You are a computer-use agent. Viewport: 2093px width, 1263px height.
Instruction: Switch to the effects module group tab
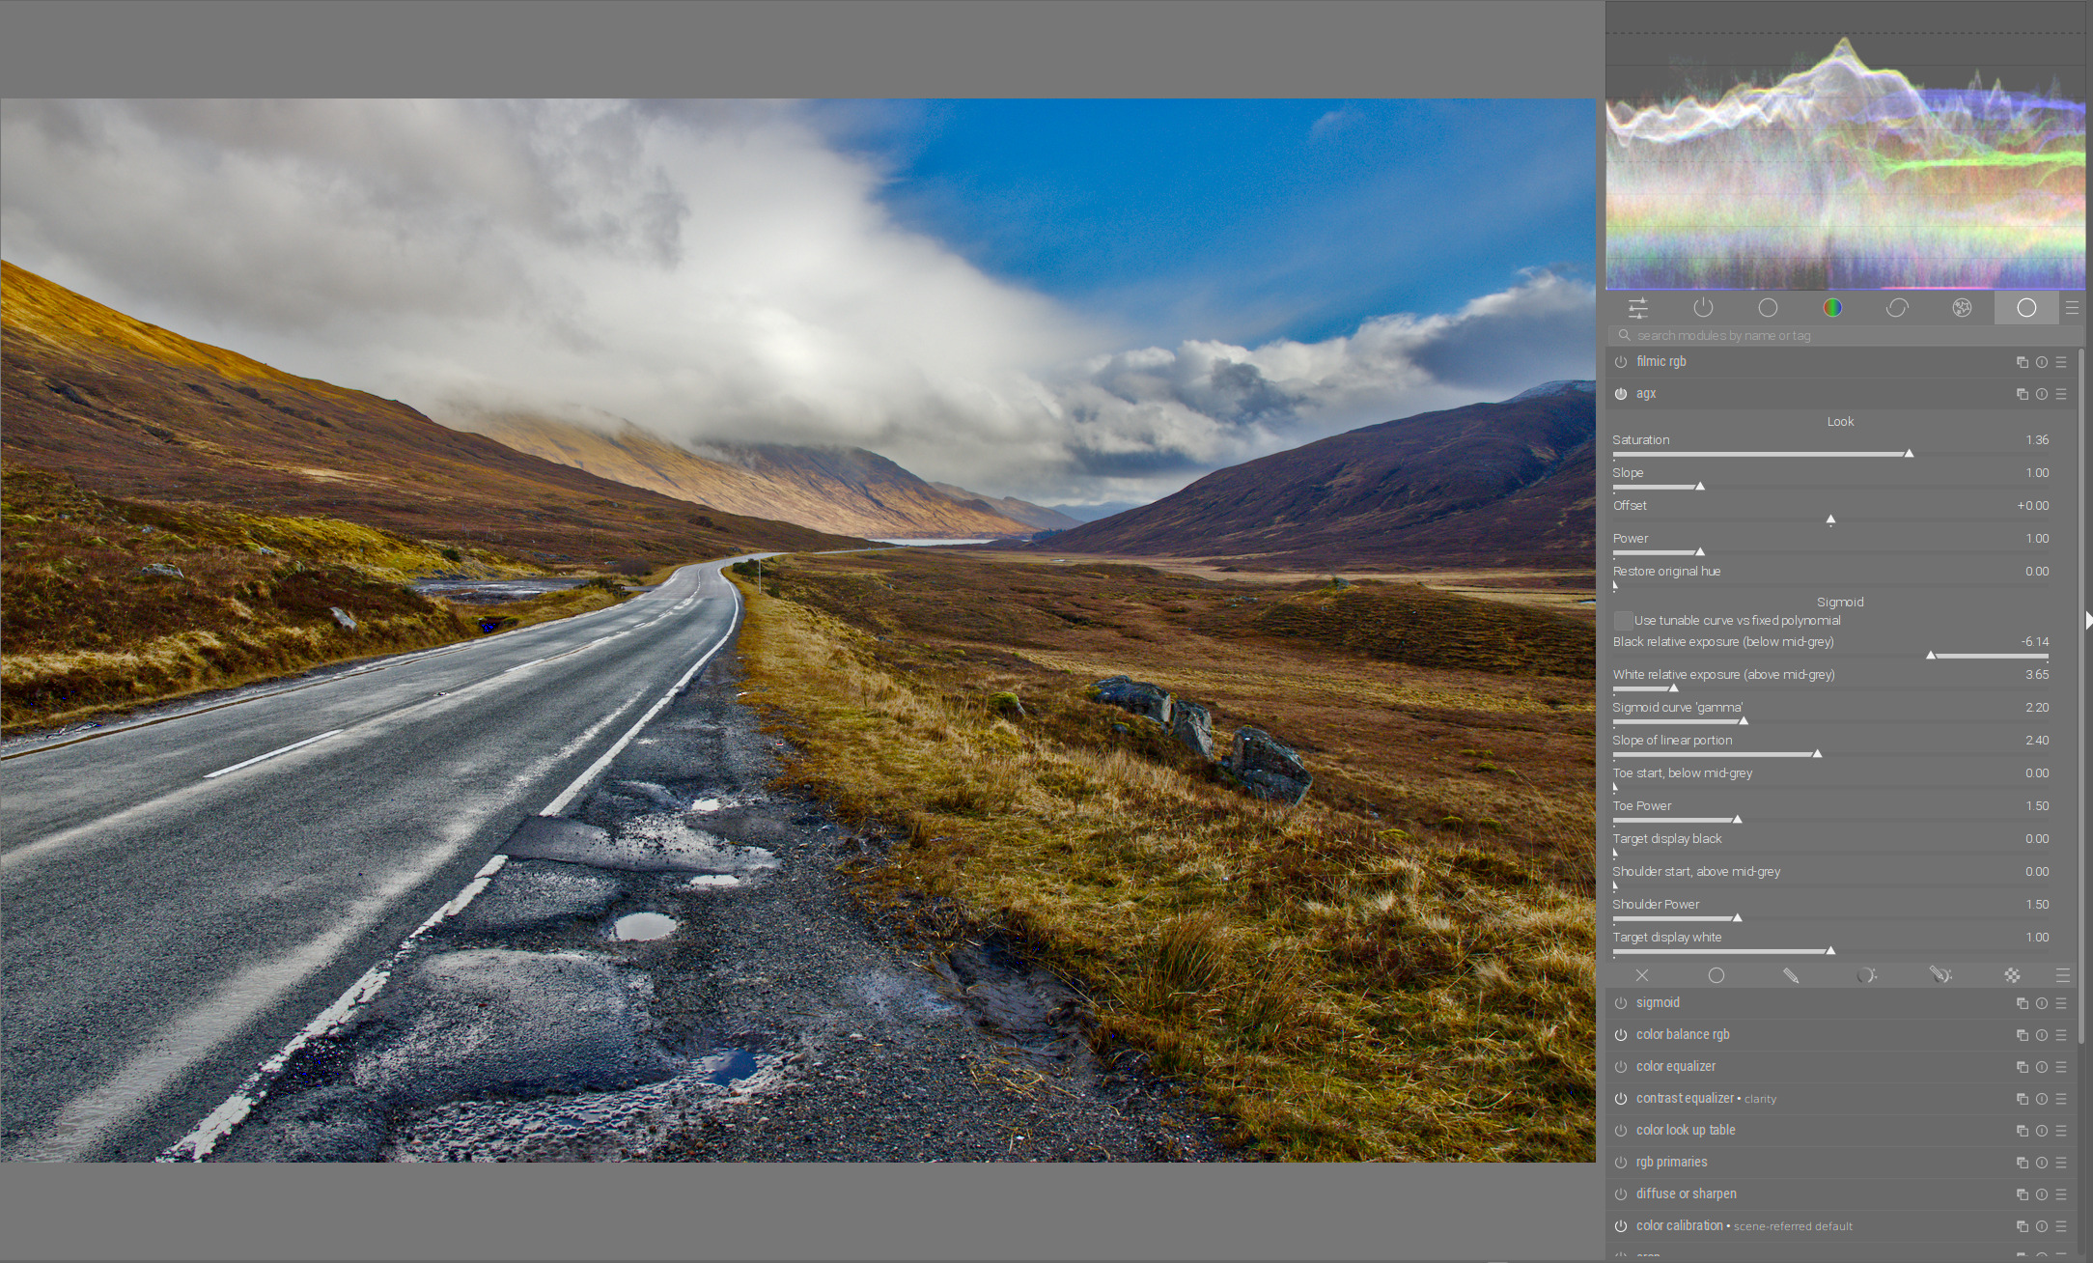click(x=1962, y=308)
